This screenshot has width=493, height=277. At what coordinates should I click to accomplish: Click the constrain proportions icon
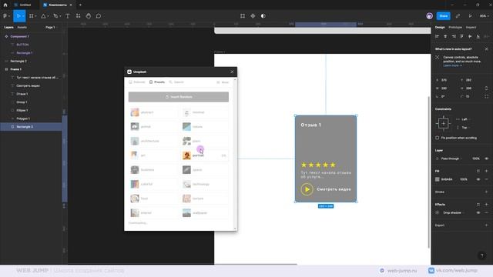[x=486, y=88]
